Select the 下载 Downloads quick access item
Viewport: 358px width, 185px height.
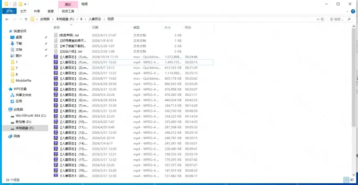pyautogui.click(x=19, y=43)
